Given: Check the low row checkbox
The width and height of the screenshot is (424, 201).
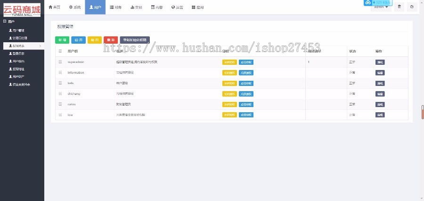Looking at the screenshot, I should click(60, 115).
